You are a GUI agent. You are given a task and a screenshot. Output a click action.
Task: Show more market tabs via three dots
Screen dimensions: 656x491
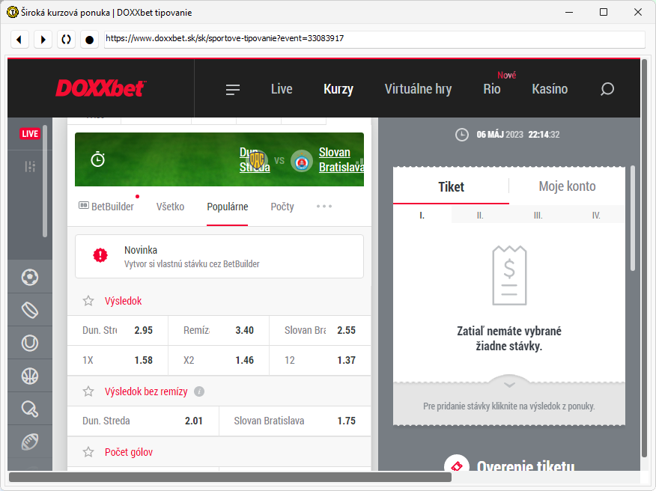tap(324, 207)
